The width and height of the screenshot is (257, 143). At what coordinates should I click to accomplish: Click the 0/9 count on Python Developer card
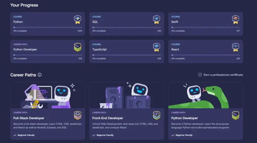pos(80,58)
